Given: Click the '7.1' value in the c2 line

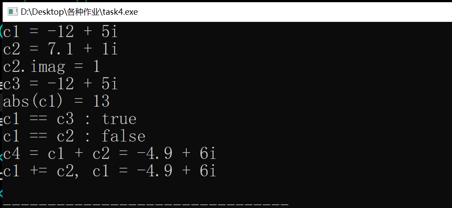Looking at the screenshot, I should [61, 49].
